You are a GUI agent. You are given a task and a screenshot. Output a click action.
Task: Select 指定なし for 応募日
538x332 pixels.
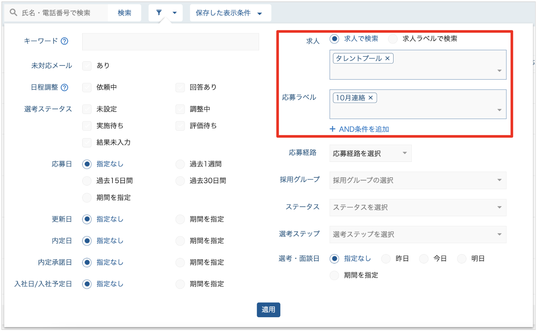(87, 164)
